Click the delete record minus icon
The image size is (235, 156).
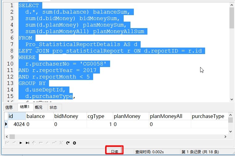41,143
